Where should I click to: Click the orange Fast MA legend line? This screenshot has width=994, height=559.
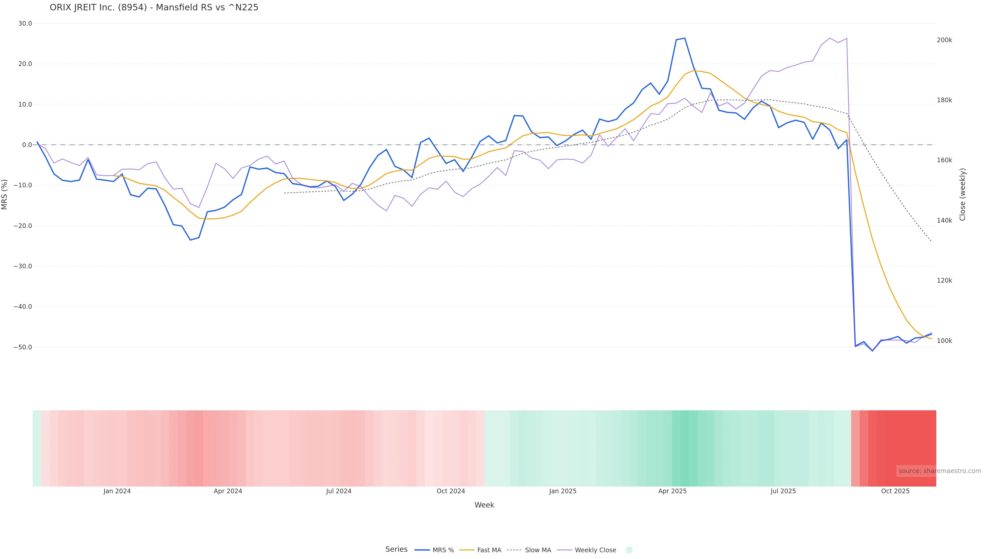467,550
